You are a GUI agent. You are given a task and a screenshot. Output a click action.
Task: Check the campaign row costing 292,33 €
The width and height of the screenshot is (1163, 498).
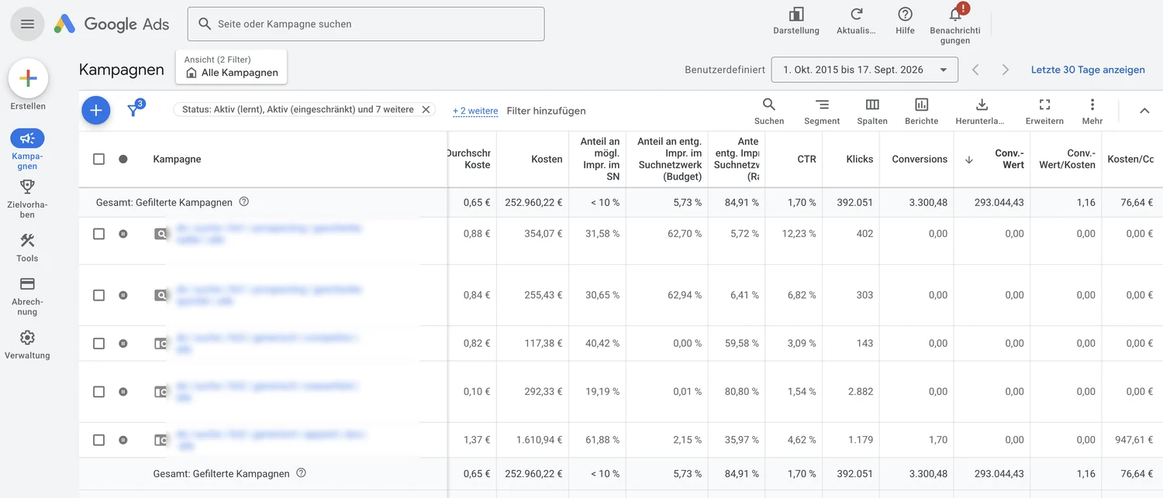tap(98, 392)
